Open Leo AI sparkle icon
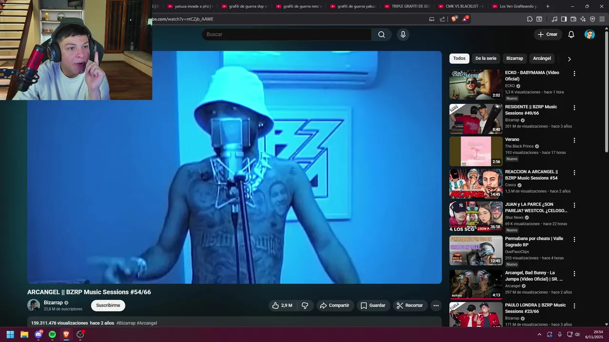Screen dimensions: 609x342 pos(583,19)
